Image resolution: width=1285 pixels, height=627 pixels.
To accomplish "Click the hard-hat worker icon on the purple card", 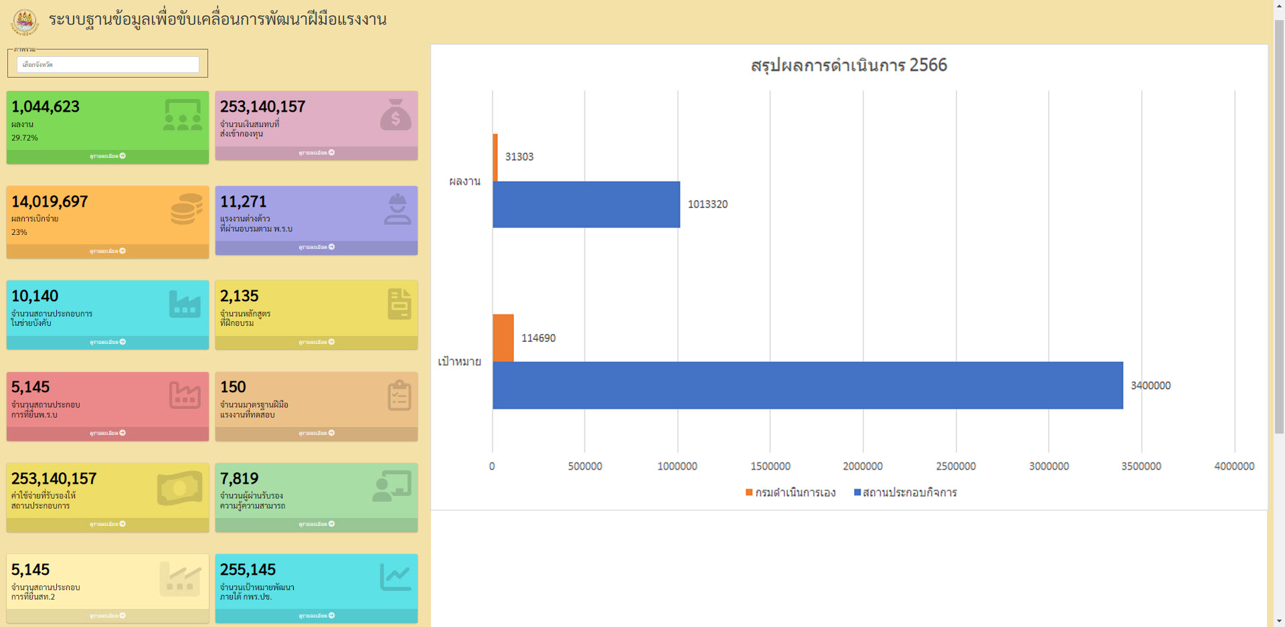I will (397, 209).
